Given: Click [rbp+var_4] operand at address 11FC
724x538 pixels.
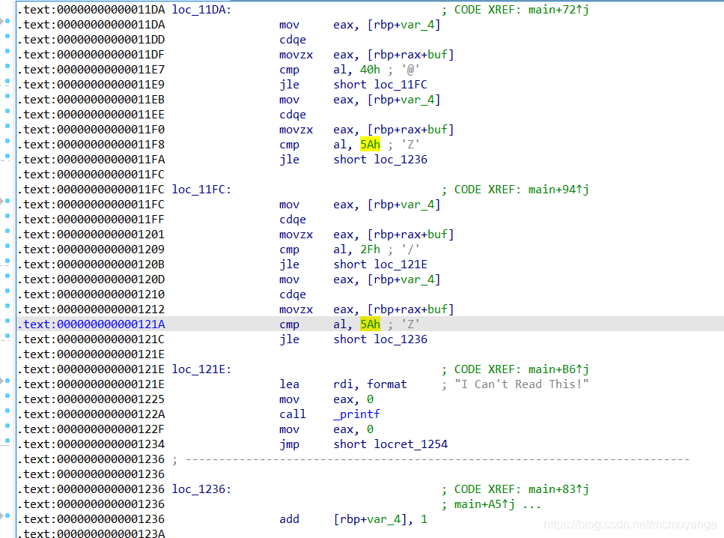Looking at the screenshot, I should click(x=404, y=205).
